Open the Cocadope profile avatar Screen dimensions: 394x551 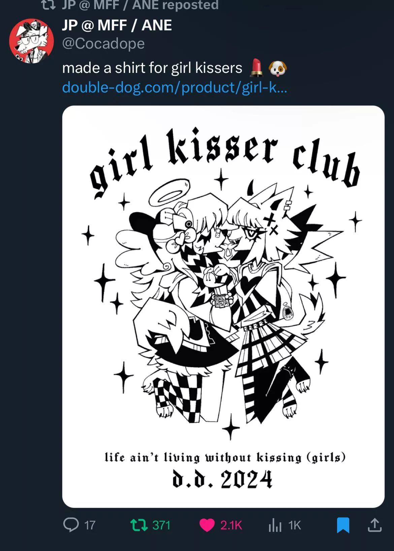click(x=31, y=41)
